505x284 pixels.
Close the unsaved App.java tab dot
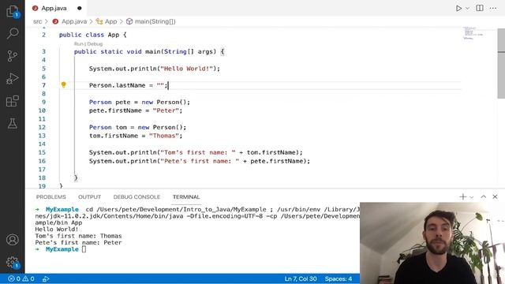tap(80, 9)
